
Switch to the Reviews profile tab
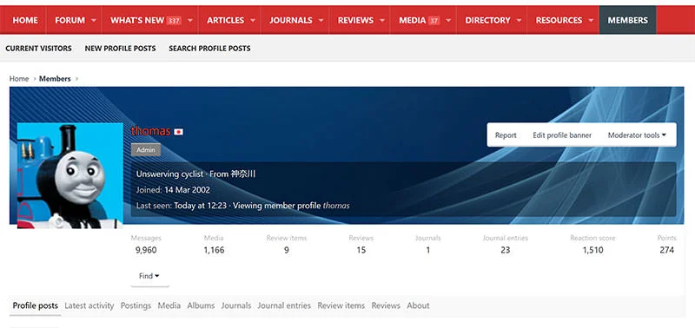pyautogui.click(x=386, y=305)
